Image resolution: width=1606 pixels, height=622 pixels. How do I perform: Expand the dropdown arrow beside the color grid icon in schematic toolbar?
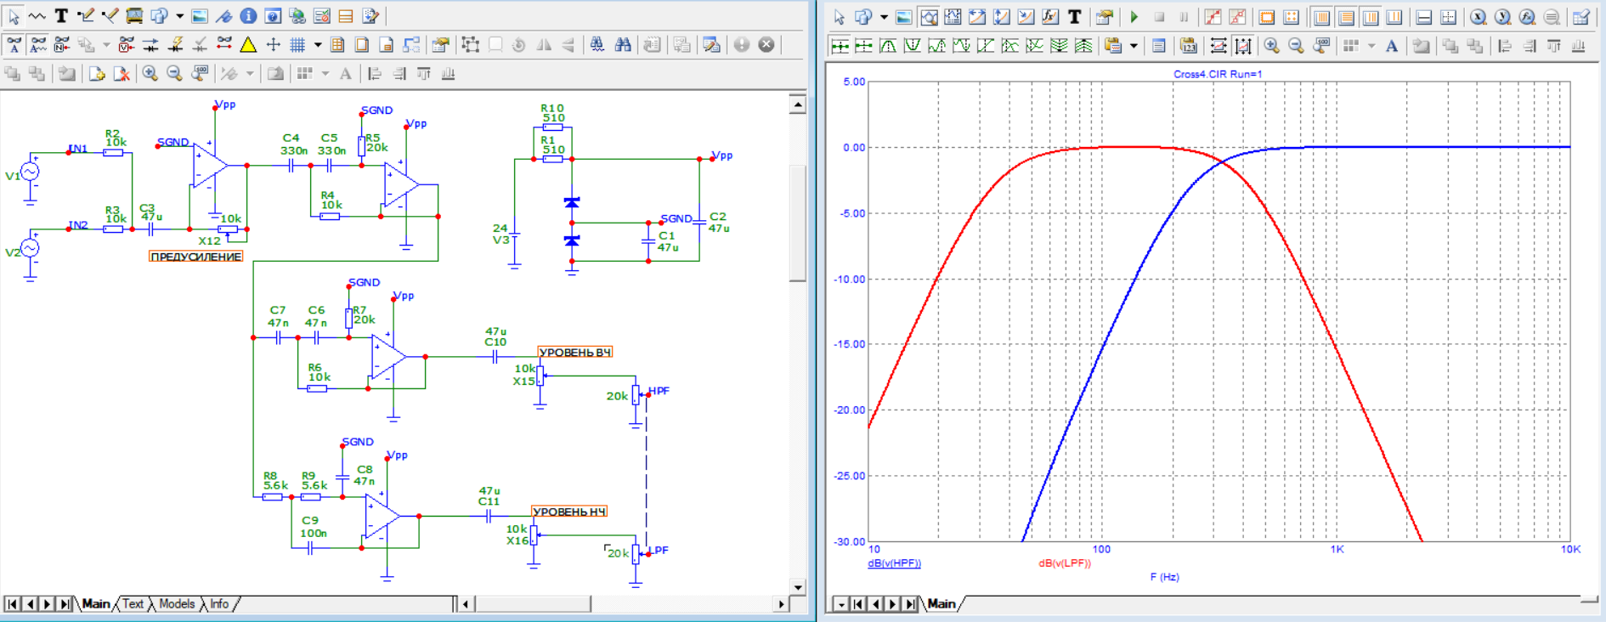(325, 74)
